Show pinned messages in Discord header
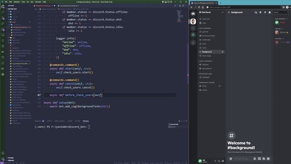The image size is (291, 164). (x=265, y=12)
